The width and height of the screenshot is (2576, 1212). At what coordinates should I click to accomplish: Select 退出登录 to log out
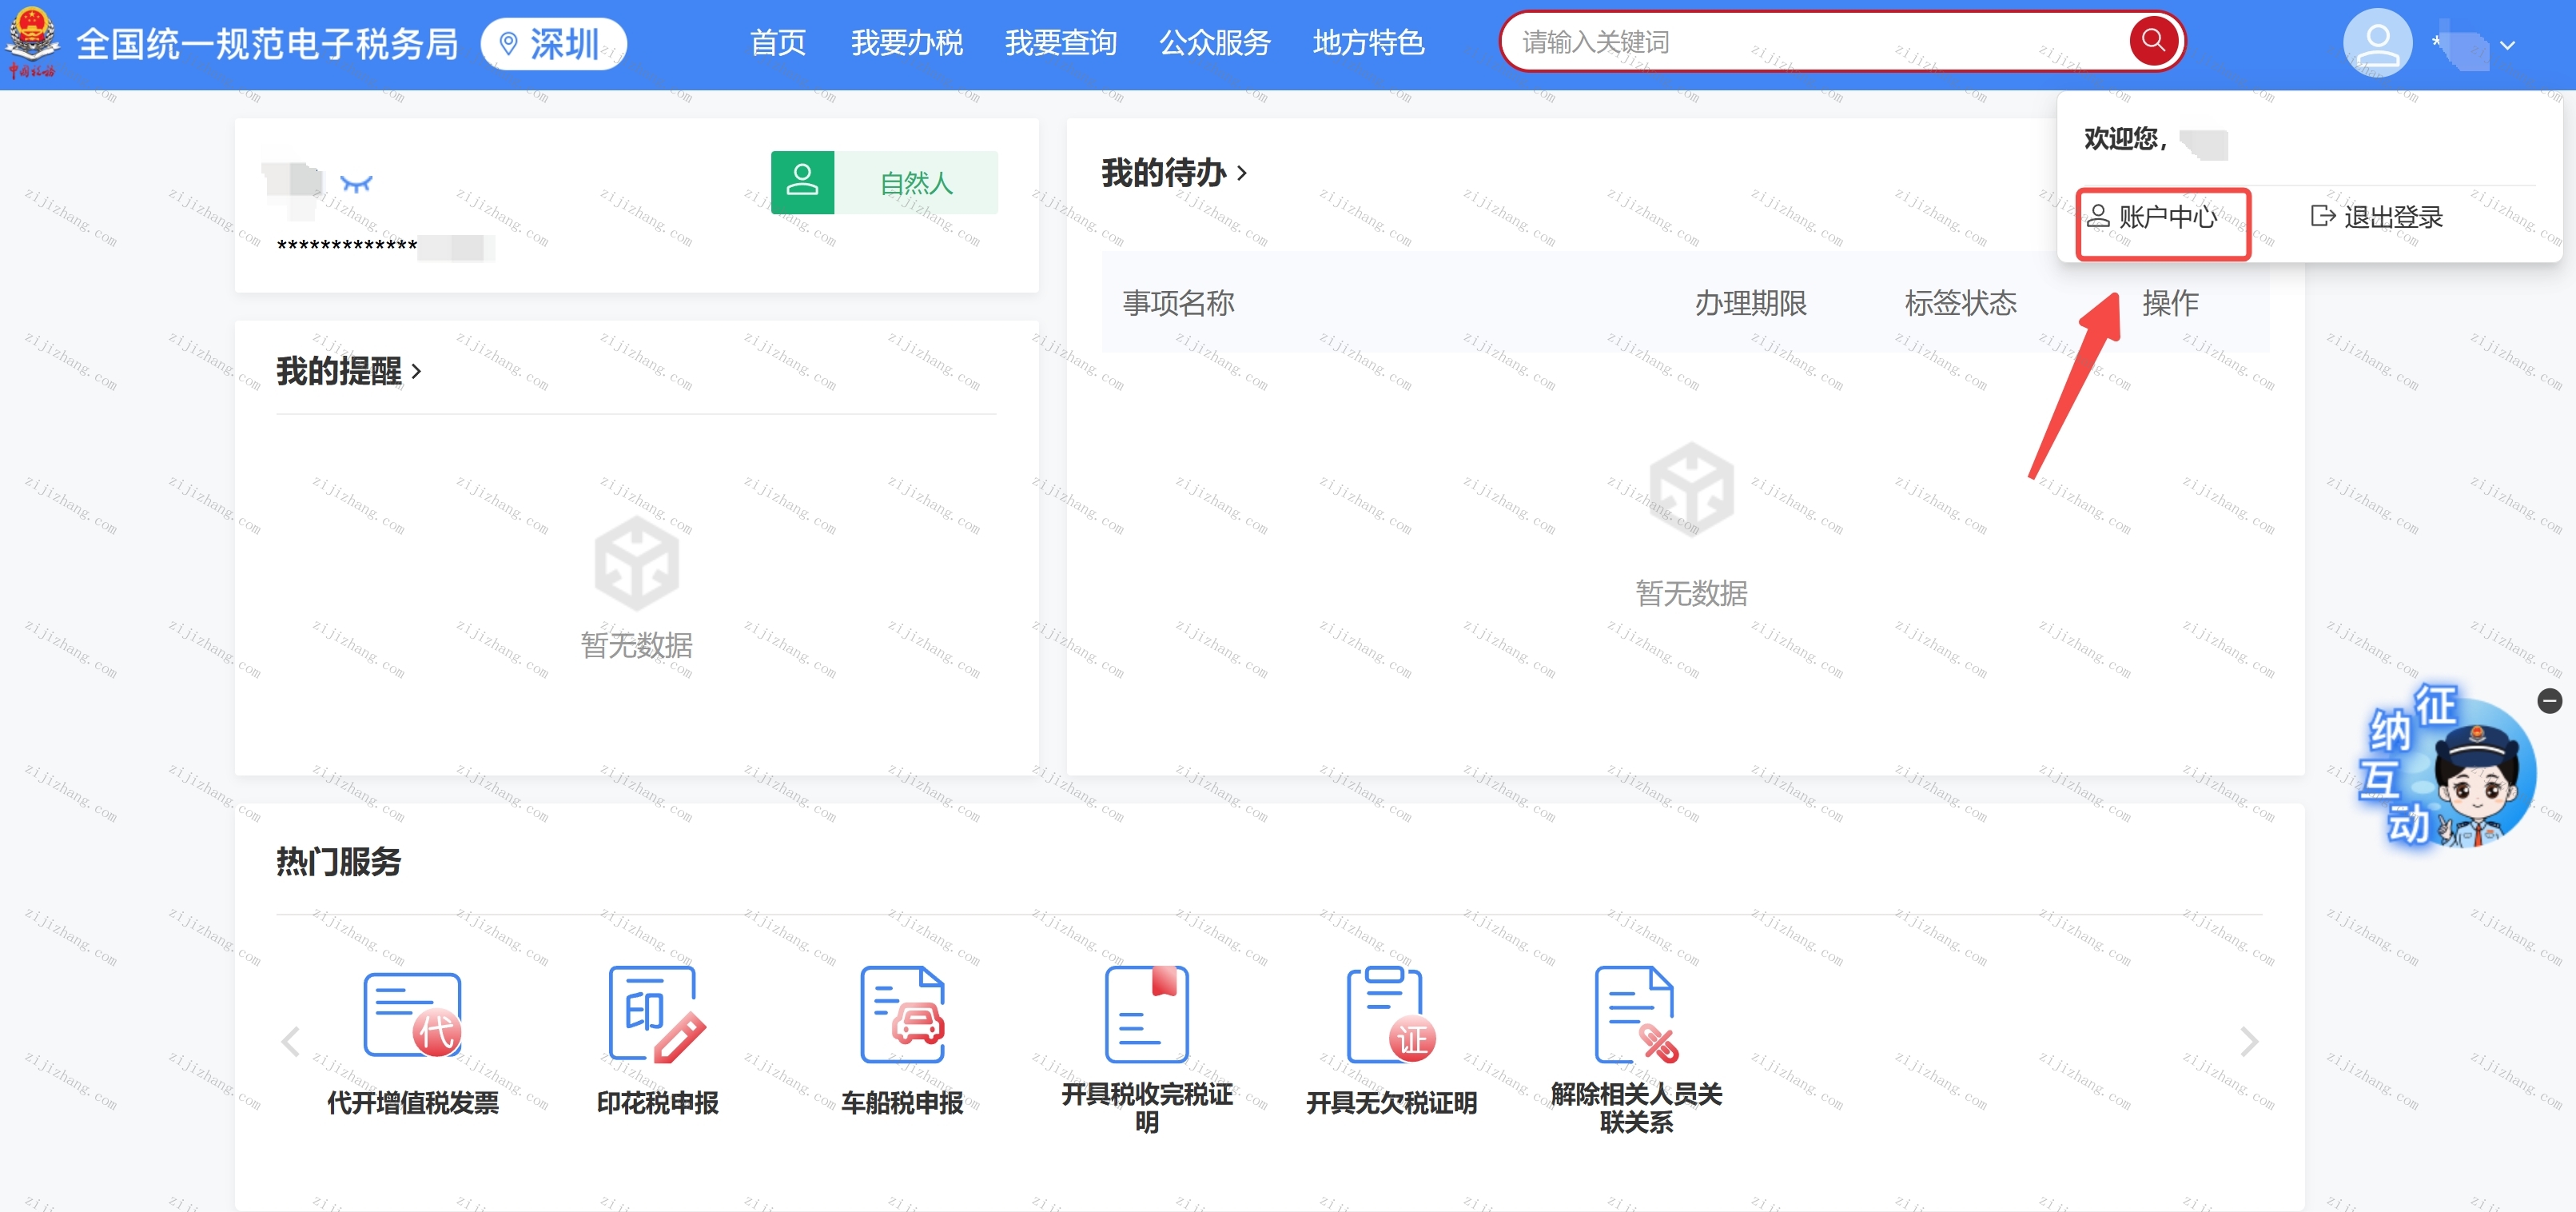(2376, 217)
